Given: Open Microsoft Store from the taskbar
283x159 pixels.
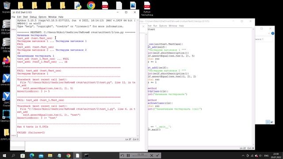Looking at the screenshot, I should [x=23, y=155].
